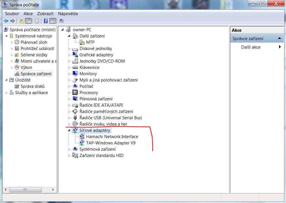
Task: Select Hamachi Network Interface adapter
Action: click(x=112, y=137)
